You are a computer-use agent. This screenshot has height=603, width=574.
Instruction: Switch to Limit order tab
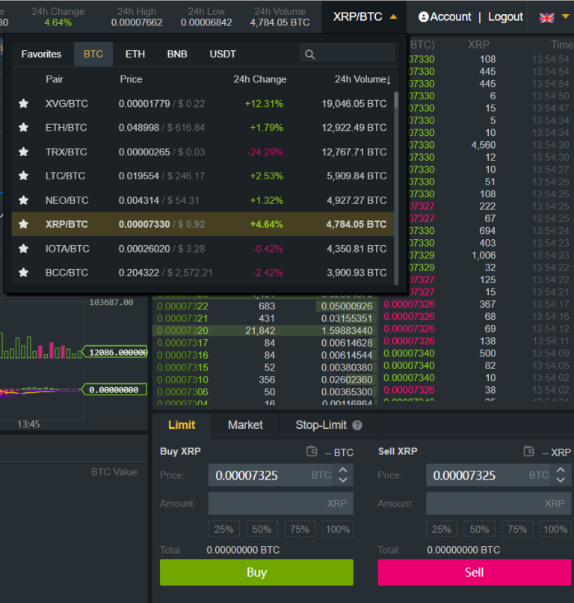point(182,425)
